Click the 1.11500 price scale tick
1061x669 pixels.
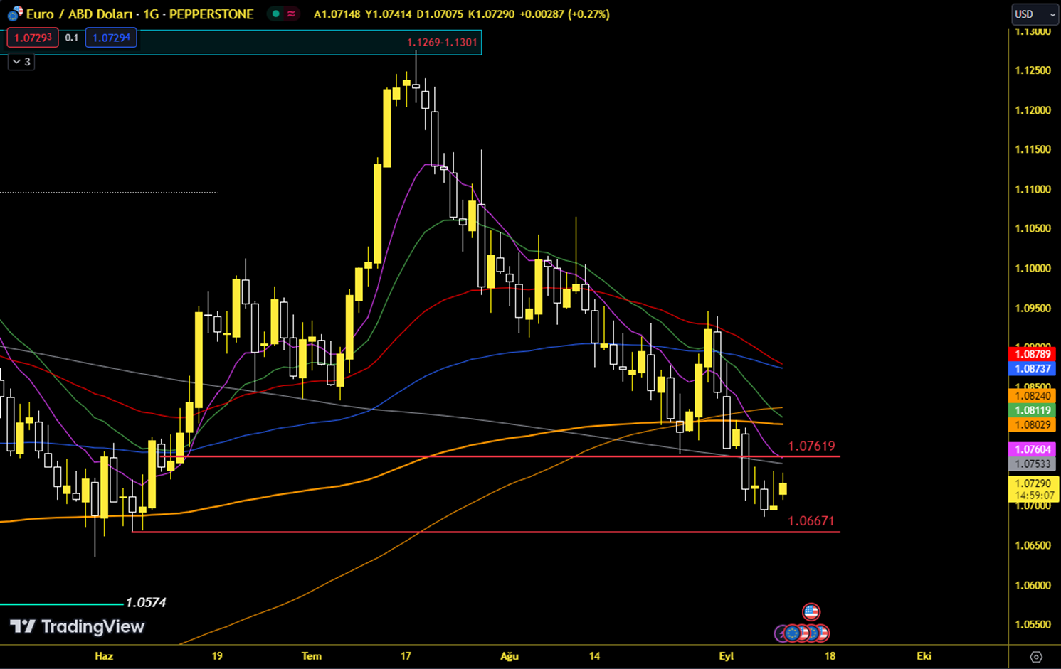point(1033,149)
